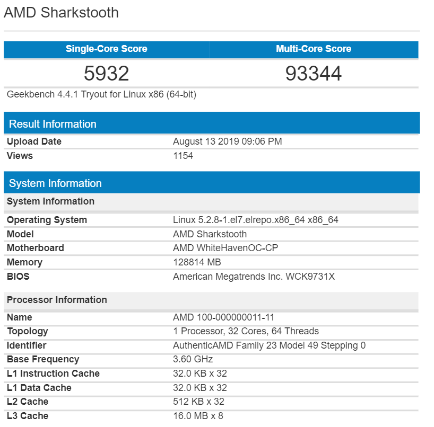Click the Base Frequency label
434x427 pixels.
[43, 359]
